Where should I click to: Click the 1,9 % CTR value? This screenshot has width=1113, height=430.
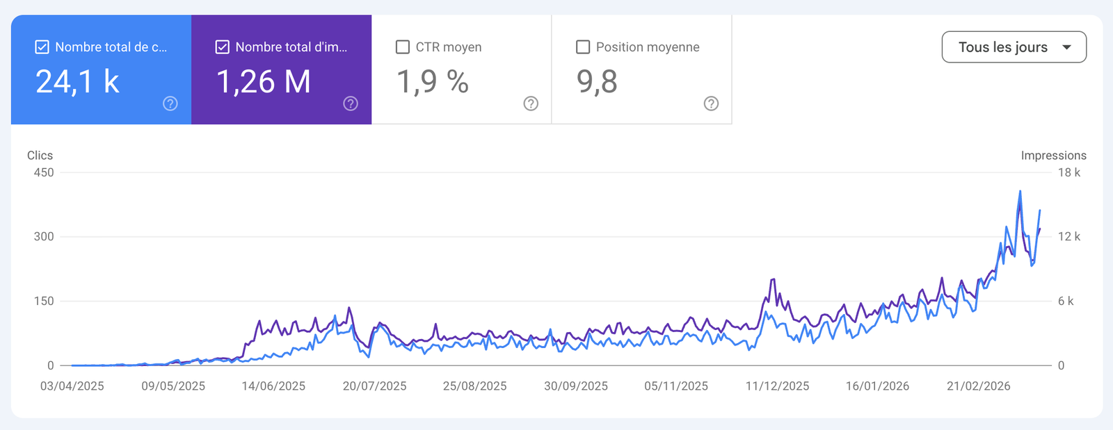[433, 82]
